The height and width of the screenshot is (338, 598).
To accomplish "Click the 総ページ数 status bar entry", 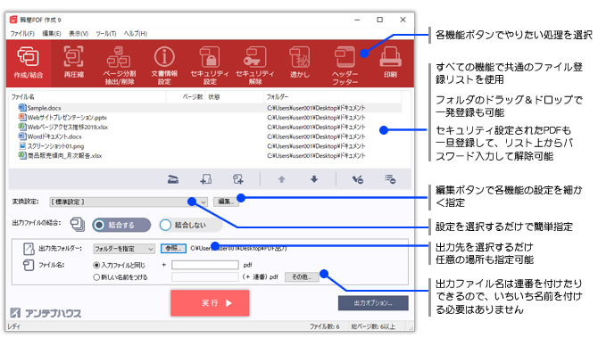I will pos(373,326).
